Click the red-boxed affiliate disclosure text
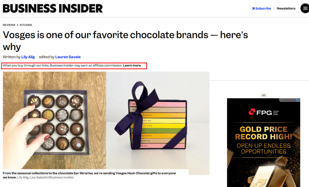This screenshot has height=187, width=309. point(74,65)
